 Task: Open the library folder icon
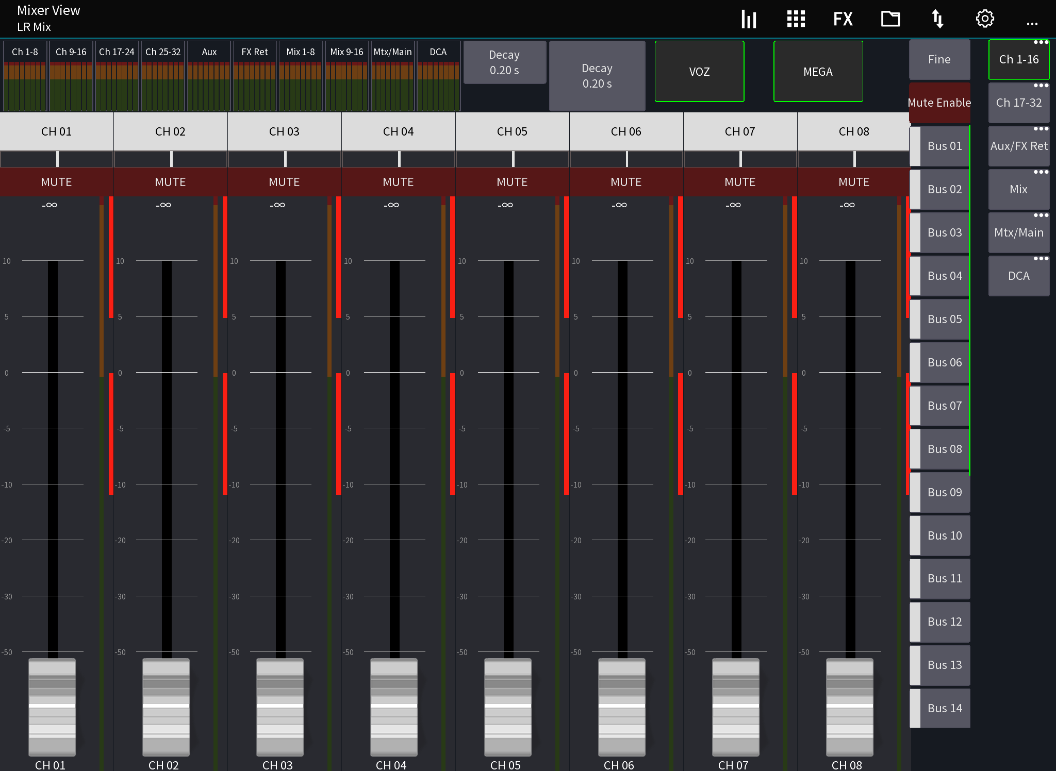890,19
